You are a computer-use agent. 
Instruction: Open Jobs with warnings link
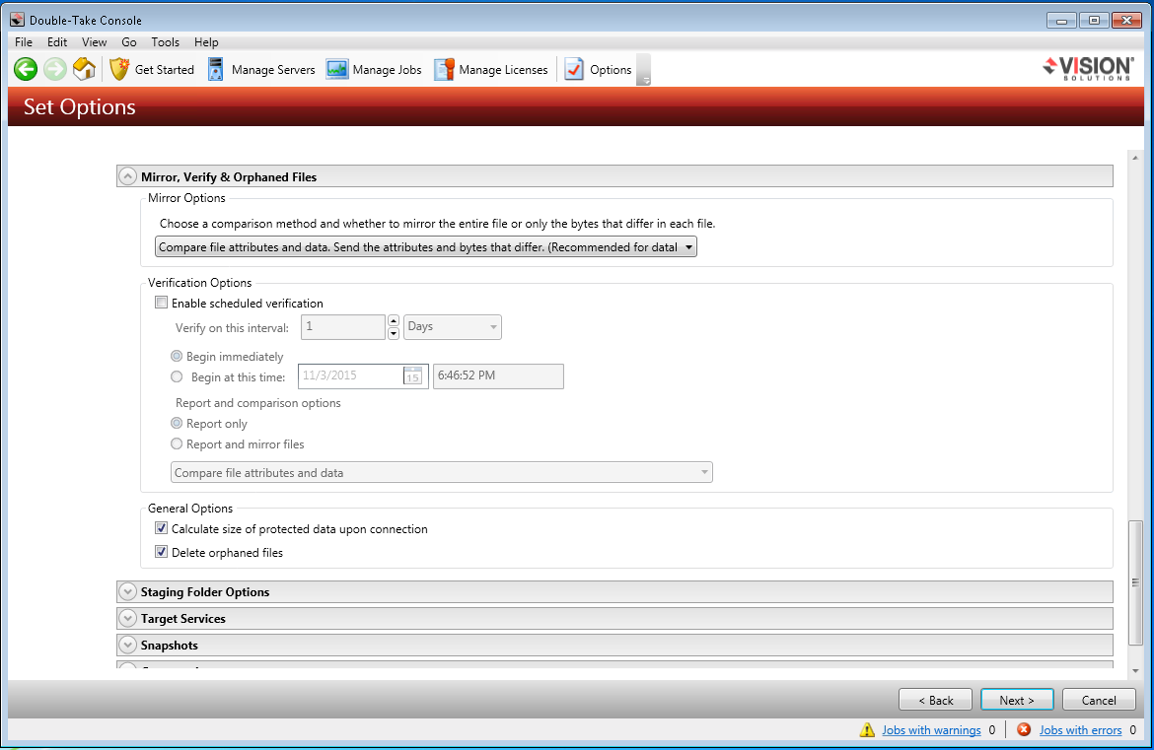[x=931, y=730]
